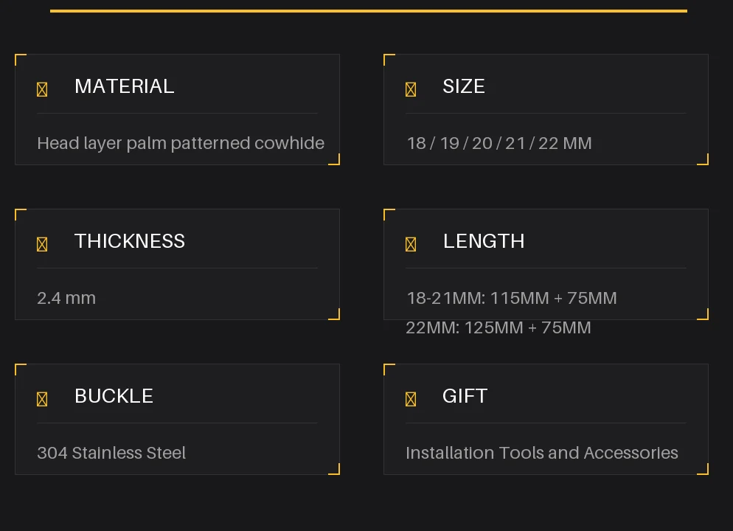Click '22MM: 125MM + 75MM' length line

click(x=498, y=327)
